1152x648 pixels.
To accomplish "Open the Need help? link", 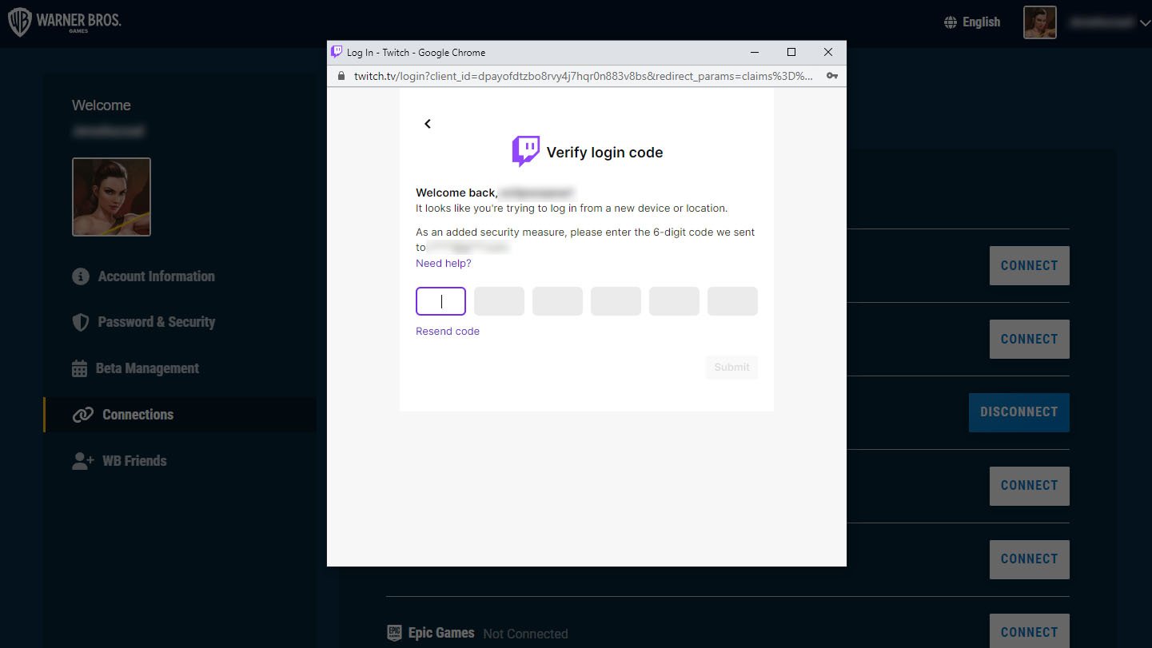I will [444, 264].
